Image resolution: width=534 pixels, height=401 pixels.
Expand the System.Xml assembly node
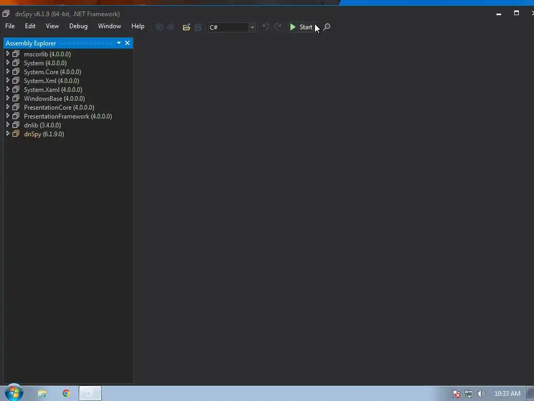(7, 80)
